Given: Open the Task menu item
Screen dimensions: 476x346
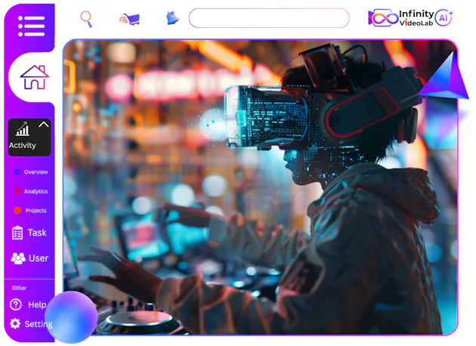Looking at the screenshot, I should [30, 233].
